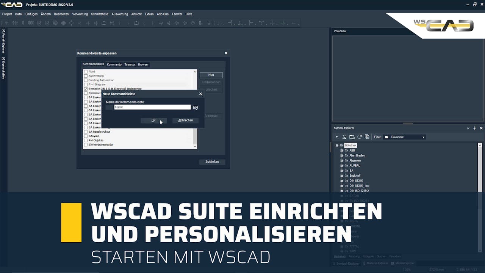Open the new folder icon in Symbol-Explorer toolbar
Image resolution: width=485 pixels, height=273 pixels.
pyautogui.click(x=352, y=137)
